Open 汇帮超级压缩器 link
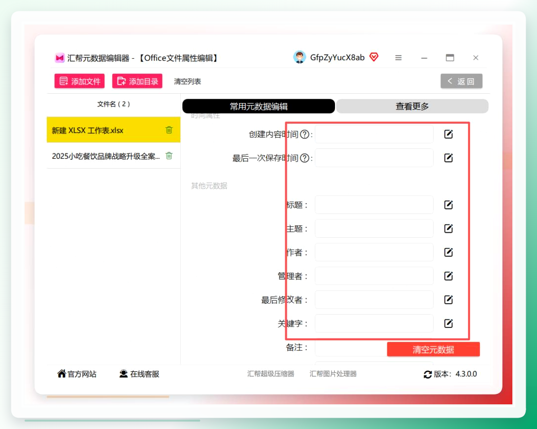The image size is (537, 429). (270, 374)
